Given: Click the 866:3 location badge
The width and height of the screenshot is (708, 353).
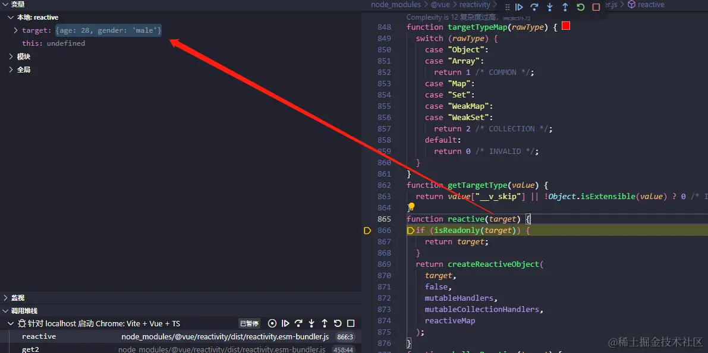Looking at the screenshot, I should point(345,337).
